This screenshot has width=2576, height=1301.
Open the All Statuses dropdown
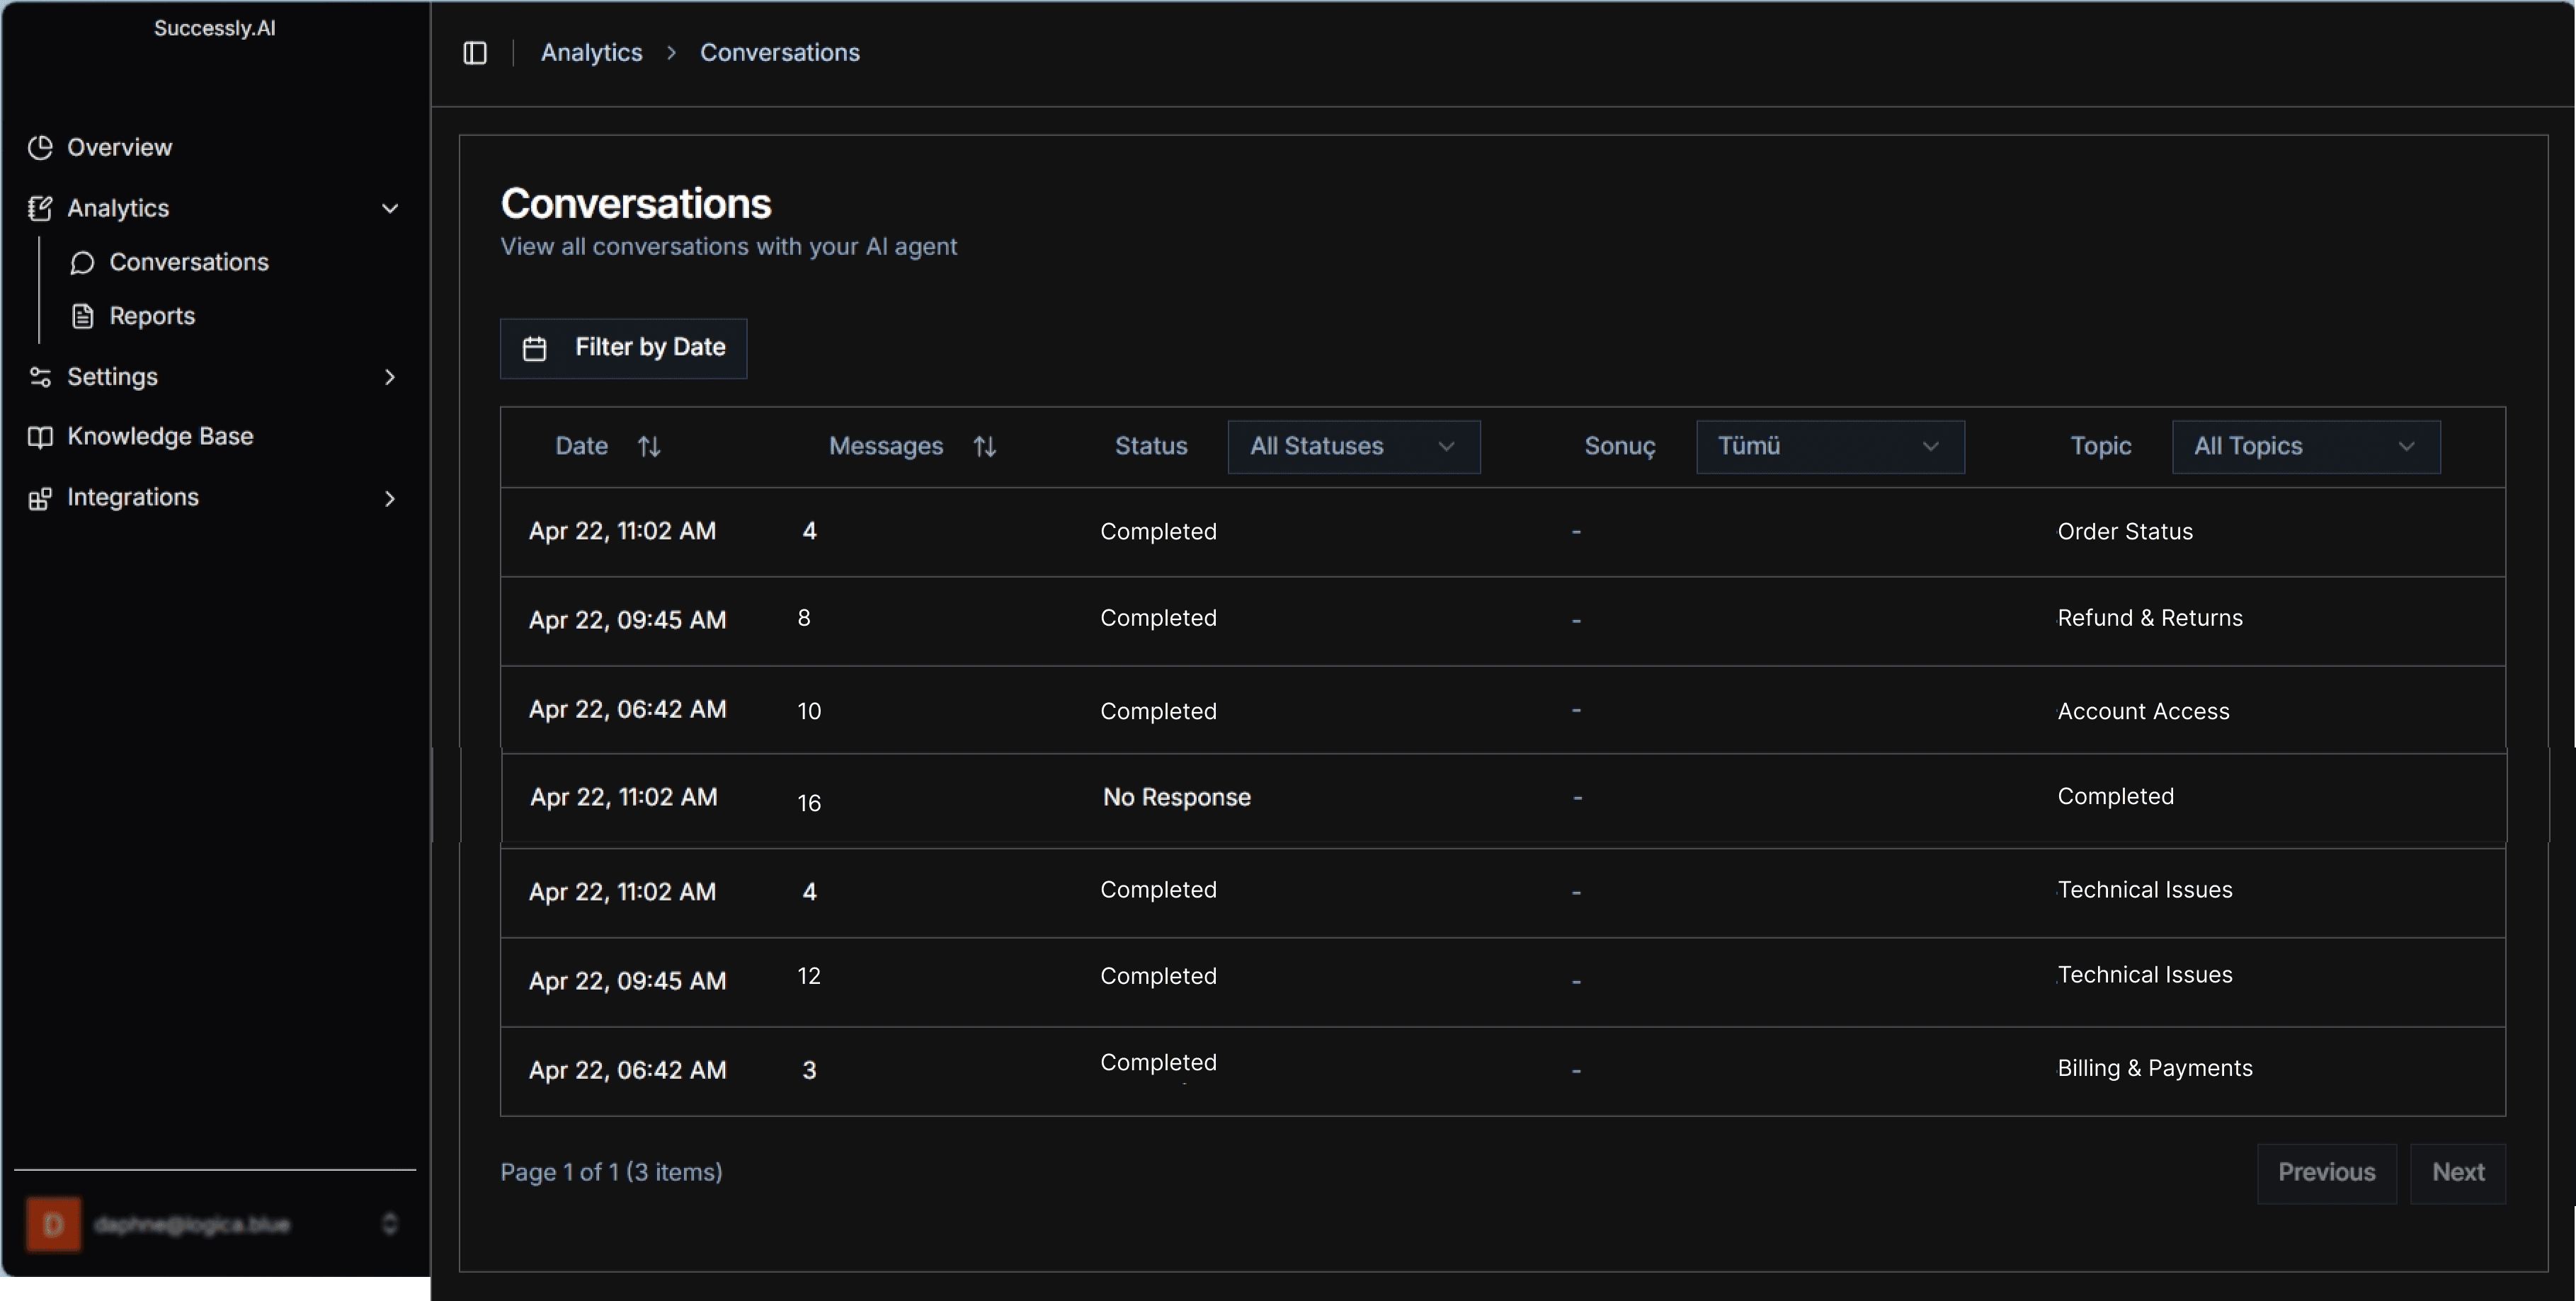1354,446
